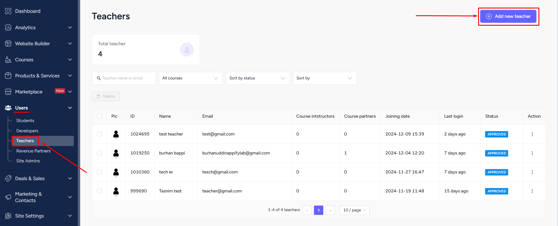
Task: Open the Students submenu item
Action: [25, 121]
